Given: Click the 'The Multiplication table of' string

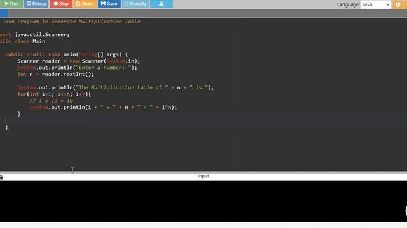Looking at the screenshot, I should pyautogui.click(x=121, y=87).
